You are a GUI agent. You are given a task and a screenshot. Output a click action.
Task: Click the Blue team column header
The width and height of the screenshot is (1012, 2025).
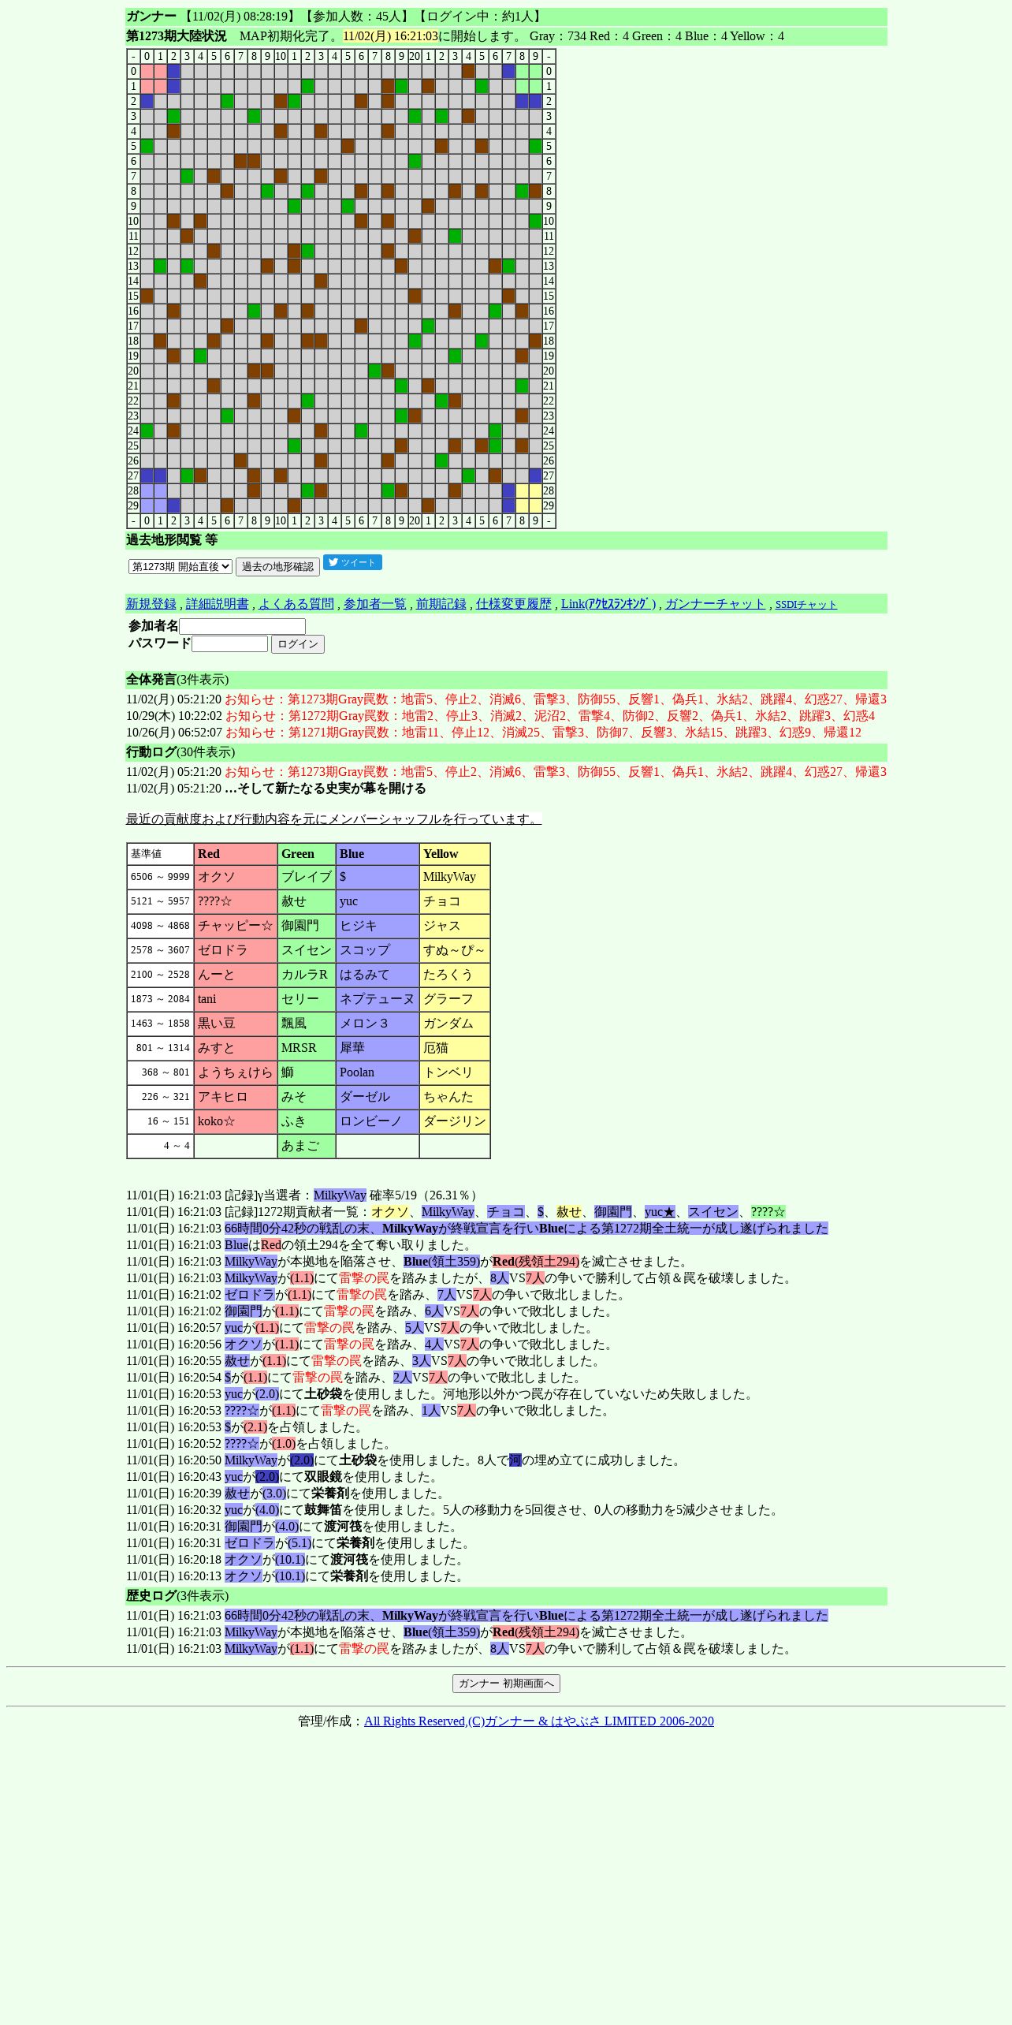(x=378, y=854)
